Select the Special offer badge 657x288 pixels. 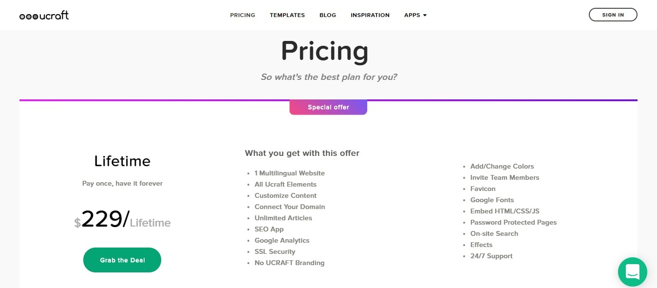(328, 107)
